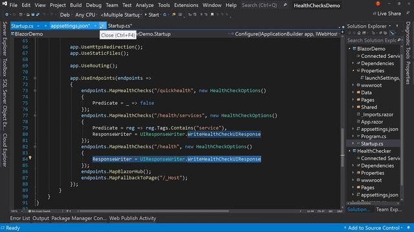
Task: Click the stop debugging square icon
Action: coord(212,14)
